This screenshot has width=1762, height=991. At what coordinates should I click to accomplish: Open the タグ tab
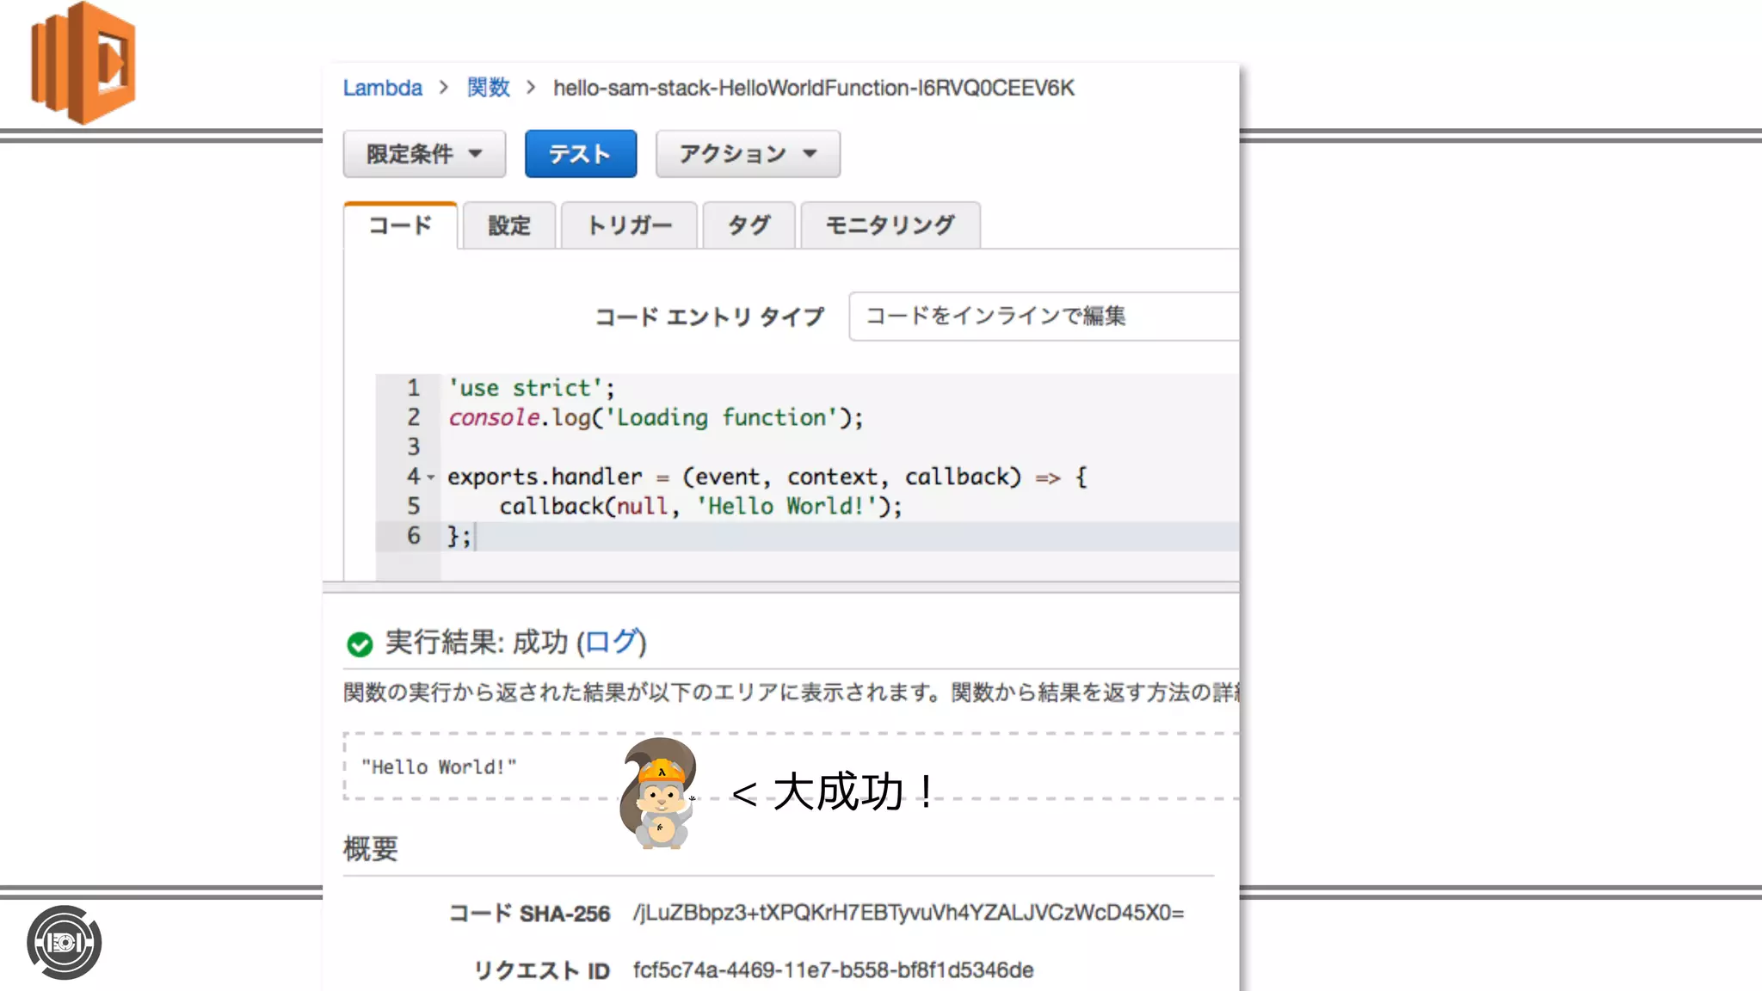point(749,225)
